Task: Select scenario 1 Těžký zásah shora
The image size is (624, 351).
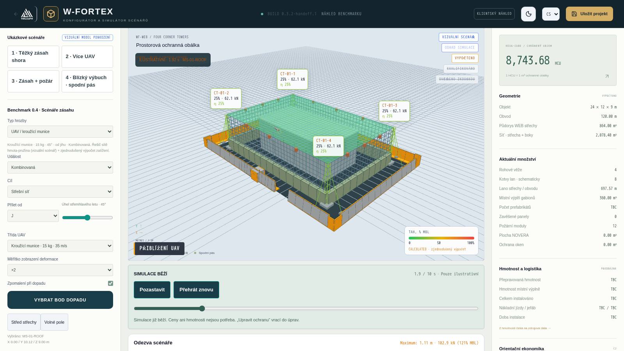Action: (x=33, y=57)
